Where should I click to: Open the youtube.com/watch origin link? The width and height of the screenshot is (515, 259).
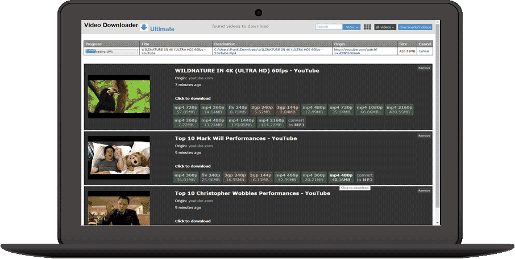pos(356,51)
